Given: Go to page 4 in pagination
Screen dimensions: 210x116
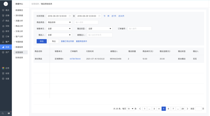Looking at the screenshot, I should point(159,109).
